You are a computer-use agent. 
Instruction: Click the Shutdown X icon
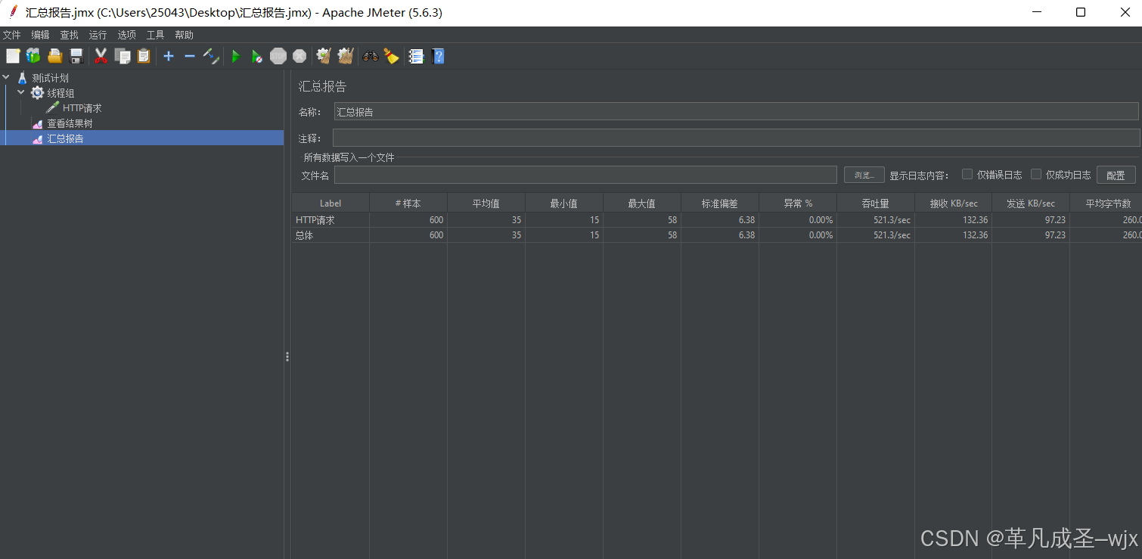coord(299,56)
